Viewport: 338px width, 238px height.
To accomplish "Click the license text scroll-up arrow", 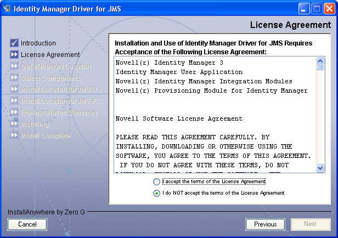I will tap(320, 61).
